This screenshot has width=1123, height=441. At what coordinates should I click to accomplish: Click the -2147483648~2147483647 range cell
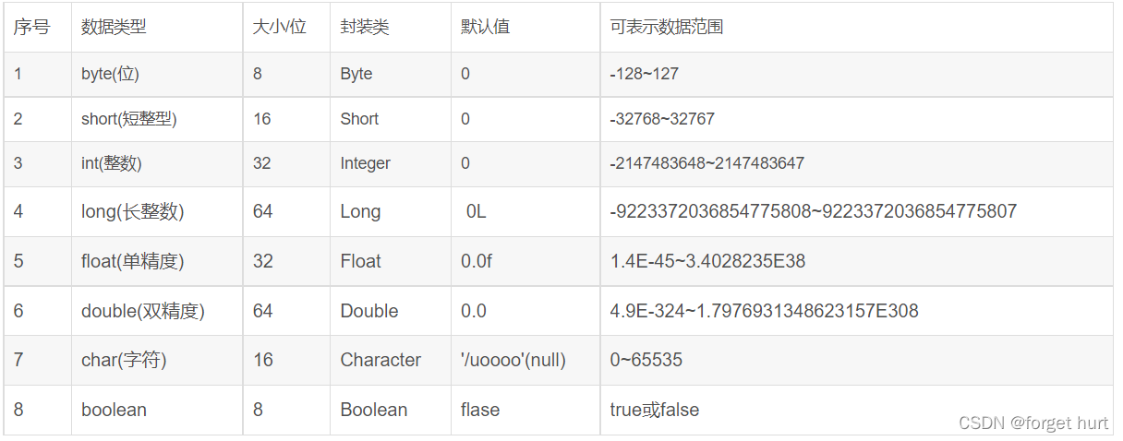coord(856,163)
